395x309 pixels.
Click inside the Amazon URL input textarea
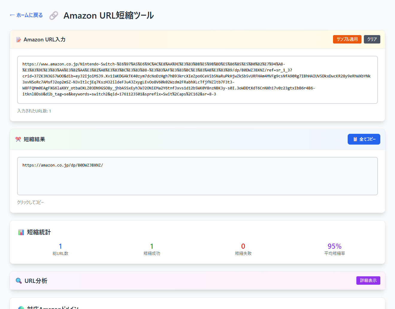[197, 79]
